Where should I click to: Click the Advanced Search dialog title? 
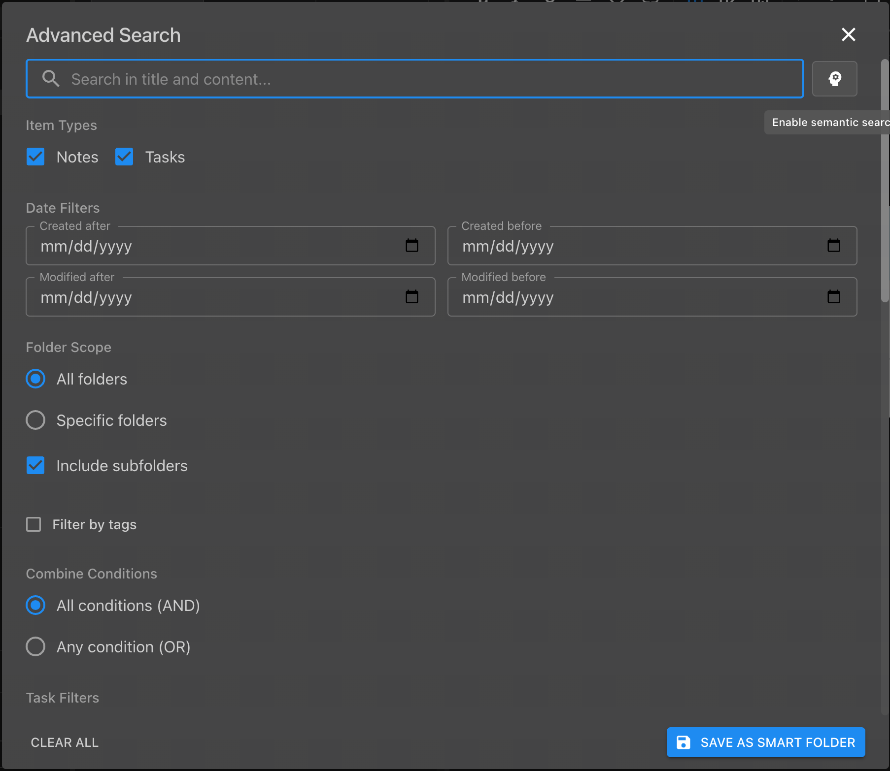[103, 35]
